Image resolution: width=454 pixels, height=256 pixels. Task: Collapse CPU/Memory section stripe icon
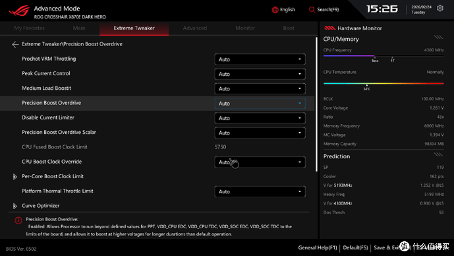tap(438, 37)
